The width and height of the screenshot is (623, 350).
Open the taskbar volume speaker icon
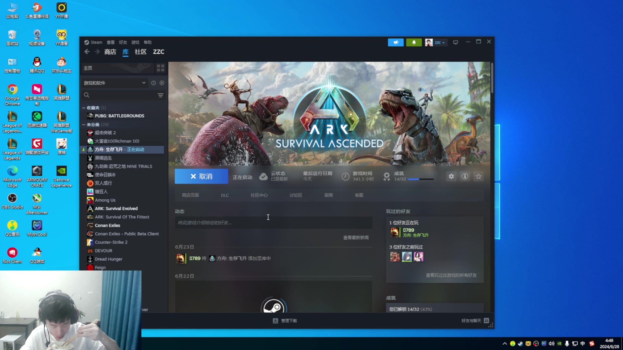551,344
